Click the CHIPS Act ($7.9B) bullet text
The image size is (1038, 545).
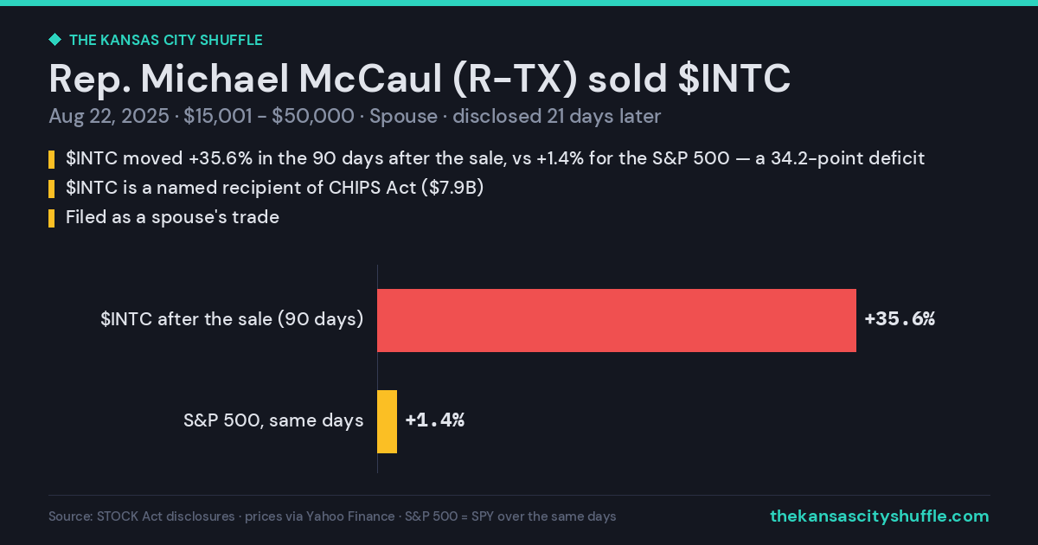(x=274, y=188)
